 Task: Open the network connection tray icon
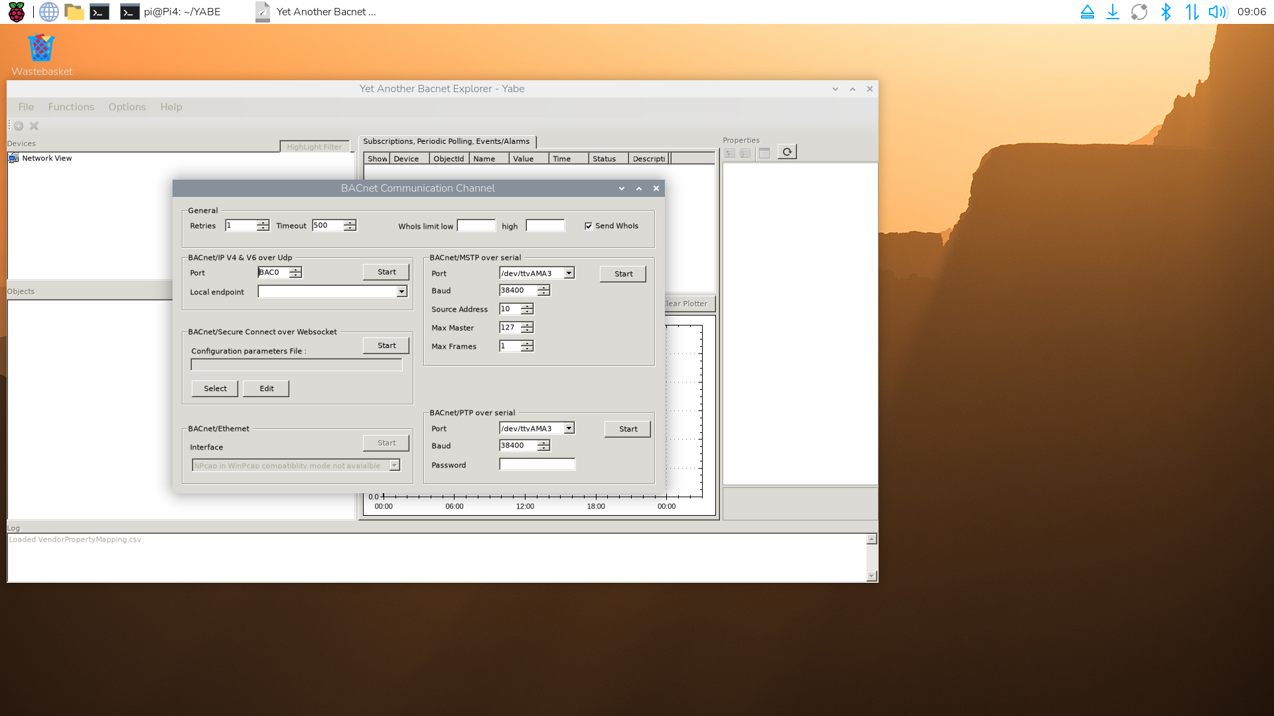pyautogui.click(x=1192, y=12)
